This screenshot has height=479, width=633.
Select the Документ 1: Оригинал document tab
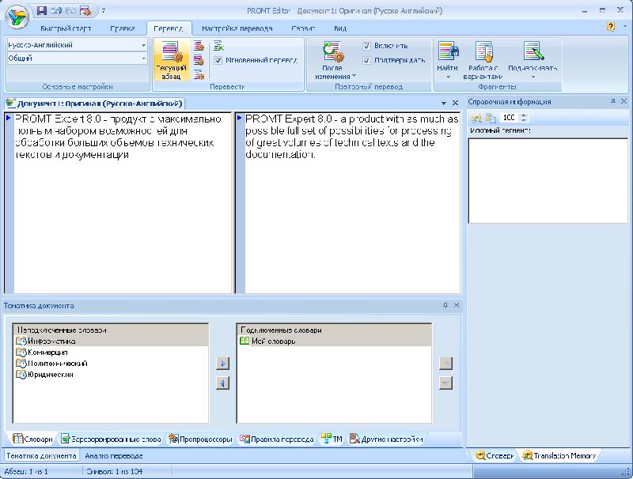(x=95, y=104)
